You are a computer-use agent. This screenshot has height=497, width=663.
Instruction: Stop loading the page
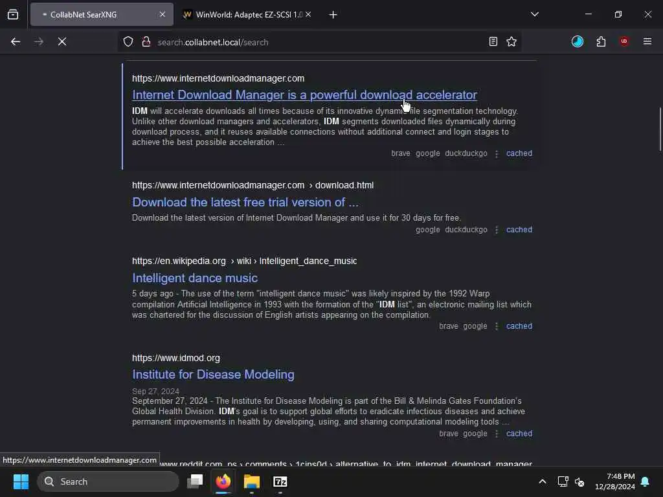tap(62, 42)
